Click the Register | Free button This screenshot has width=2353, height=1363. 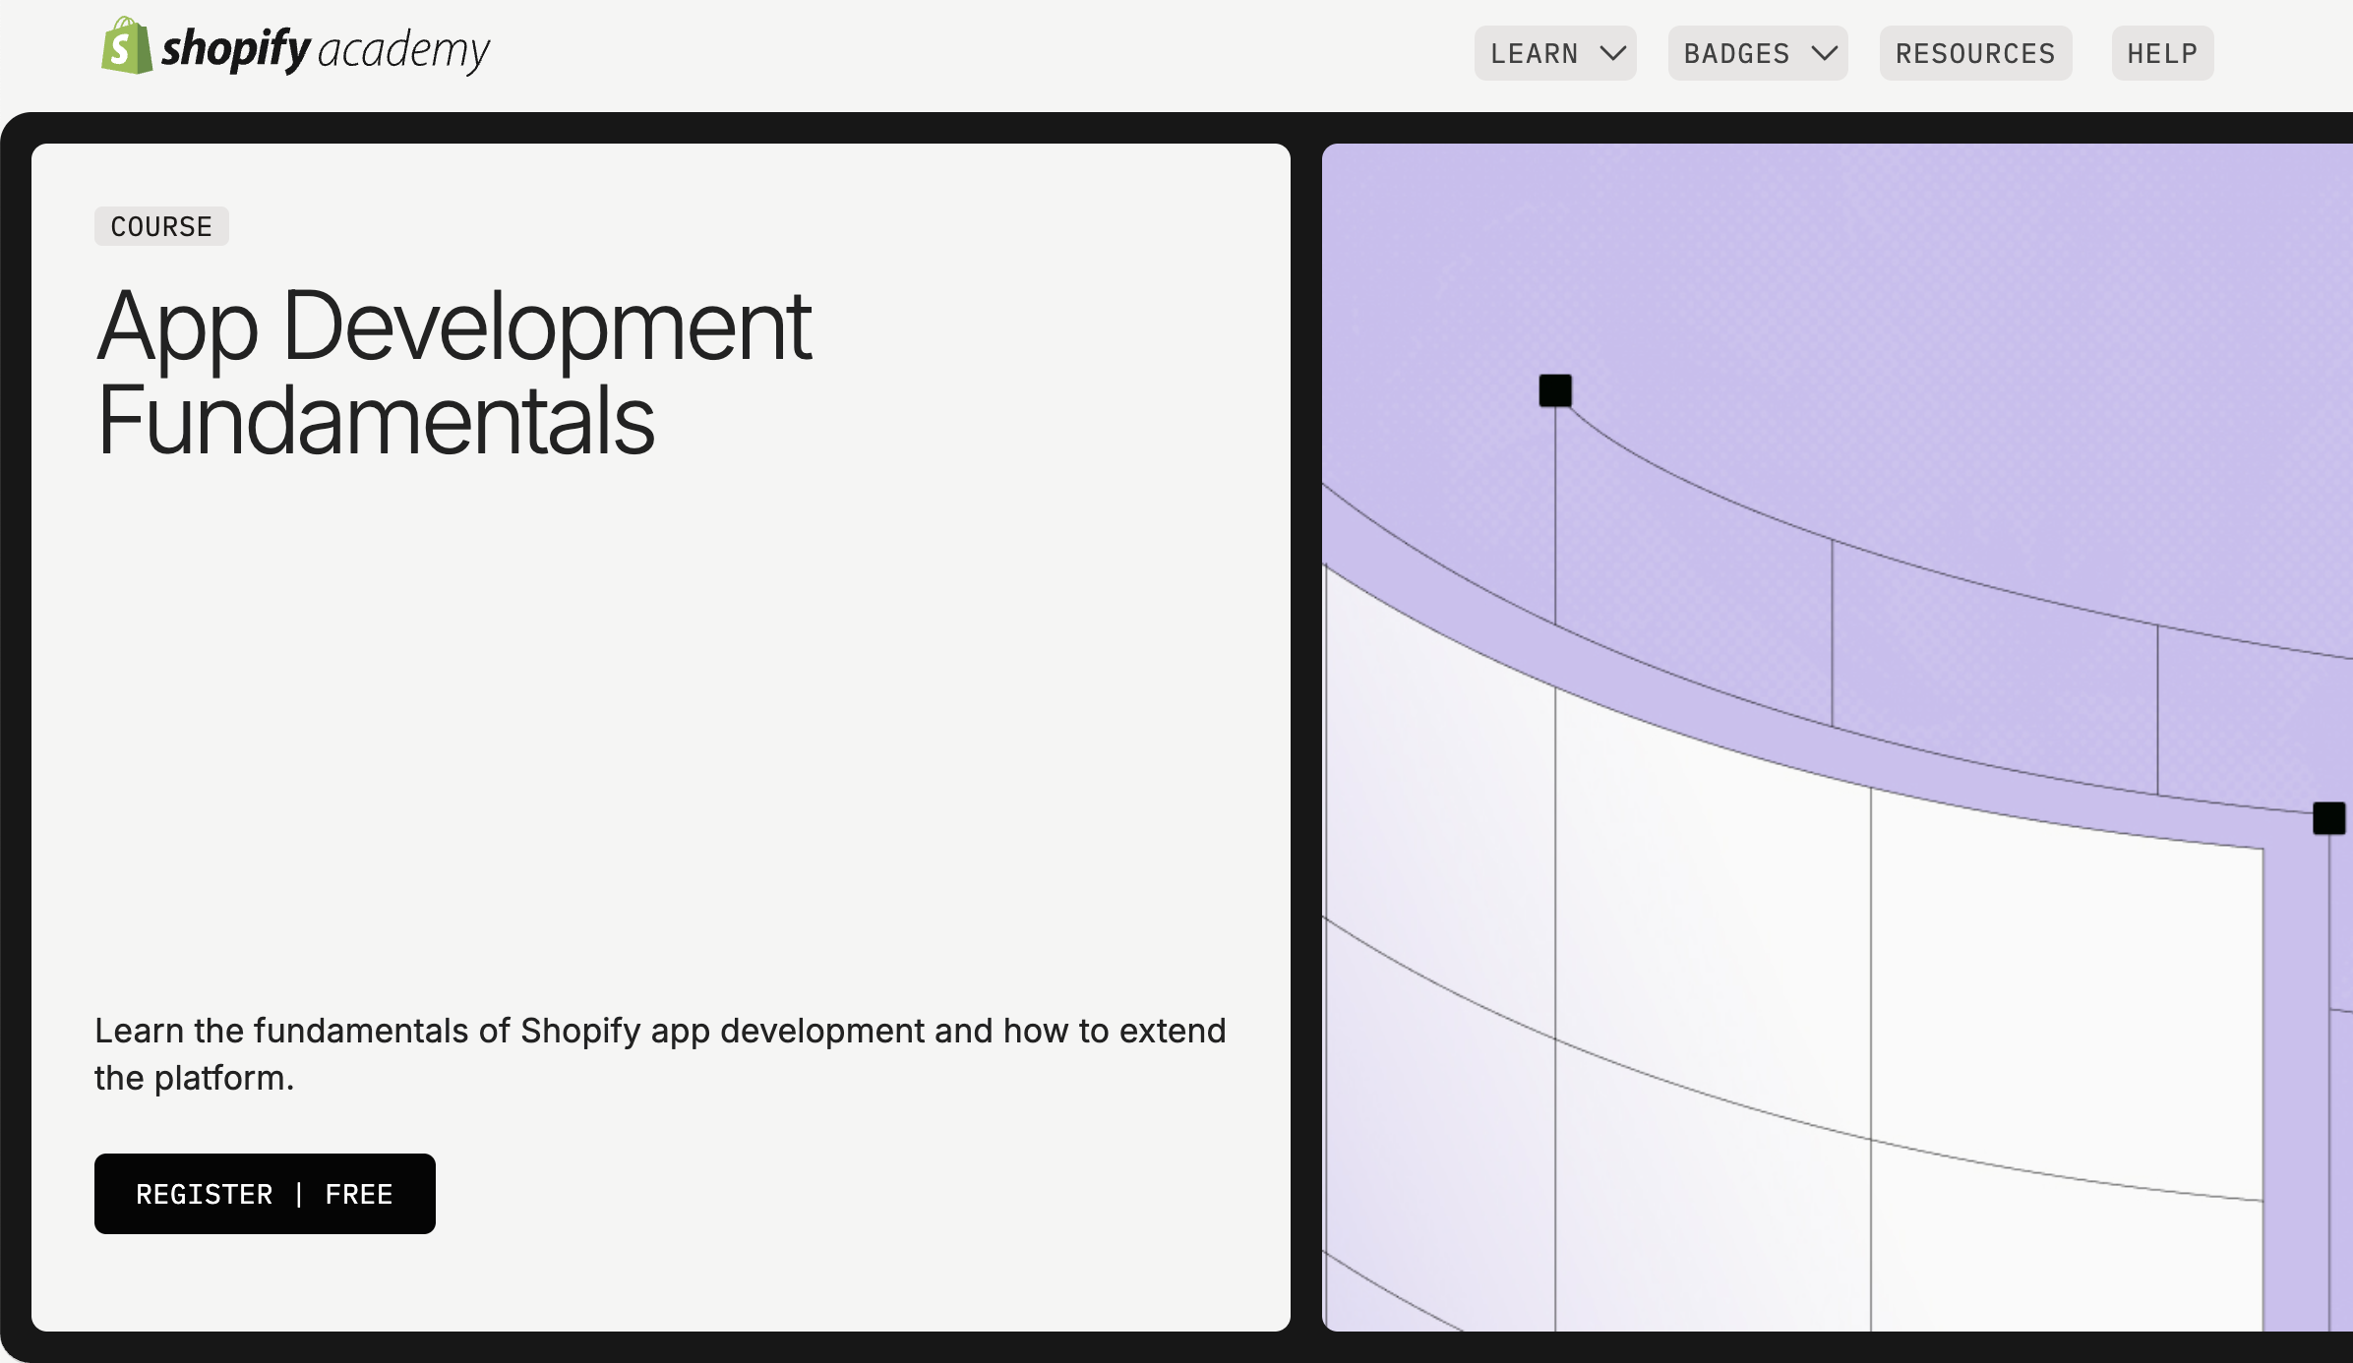265,1194
